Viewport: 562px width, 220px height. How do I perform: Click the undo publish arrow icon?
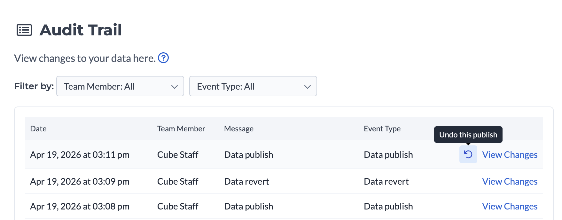(468, 154)
